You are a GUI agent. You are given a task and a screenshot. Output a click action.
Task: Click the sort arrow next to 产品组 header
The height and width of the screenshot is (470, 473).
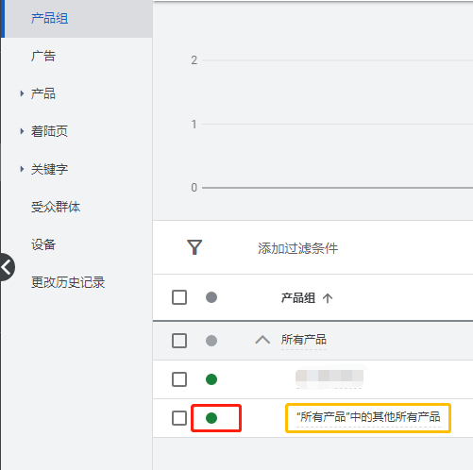[x=328, y=298]
